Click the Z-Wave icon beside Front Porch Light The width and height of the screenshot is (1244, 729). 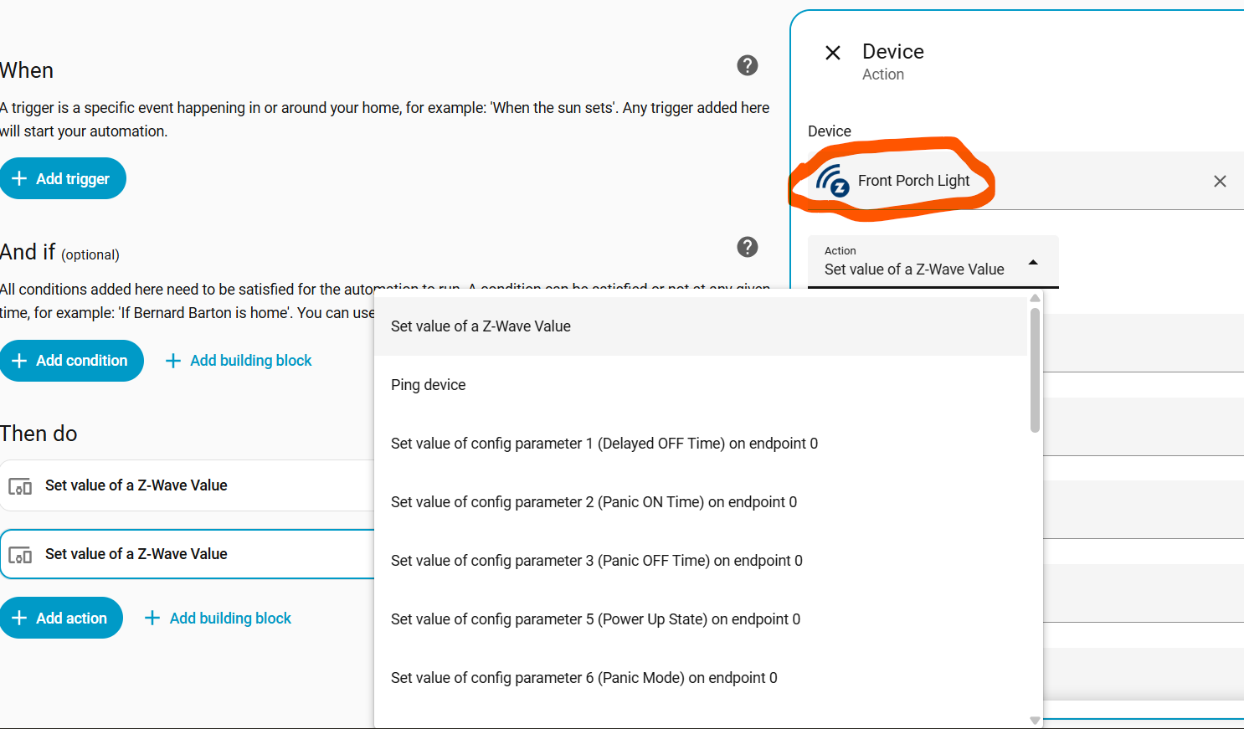[x=833, y=181]
